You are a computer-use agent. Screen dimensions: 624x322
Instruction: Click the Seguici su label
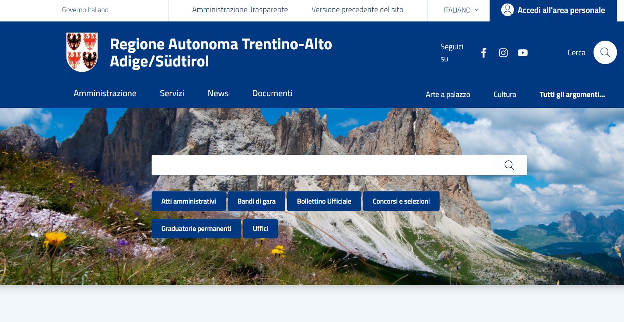pyautogui.click(x=452, y=53)
